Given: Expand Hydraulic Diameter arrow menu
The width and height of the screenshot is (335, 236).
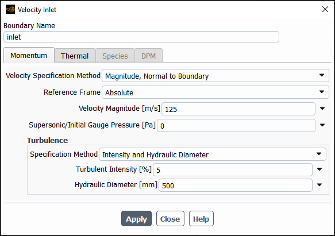Looking at the screenshot, I should (319, 185).
